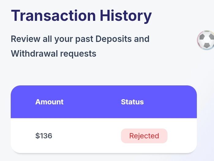The height and width of the screenshot is (161, 214).
Task: Click the word Withdrawal in the description
Action: coord(34,53)
